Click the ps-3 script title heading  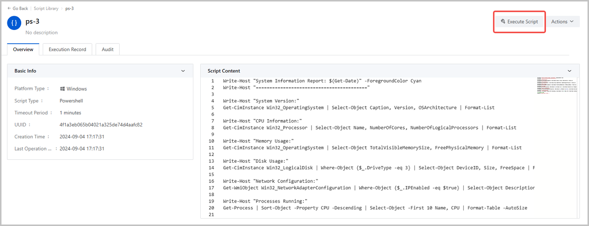(x=32, y=22)
